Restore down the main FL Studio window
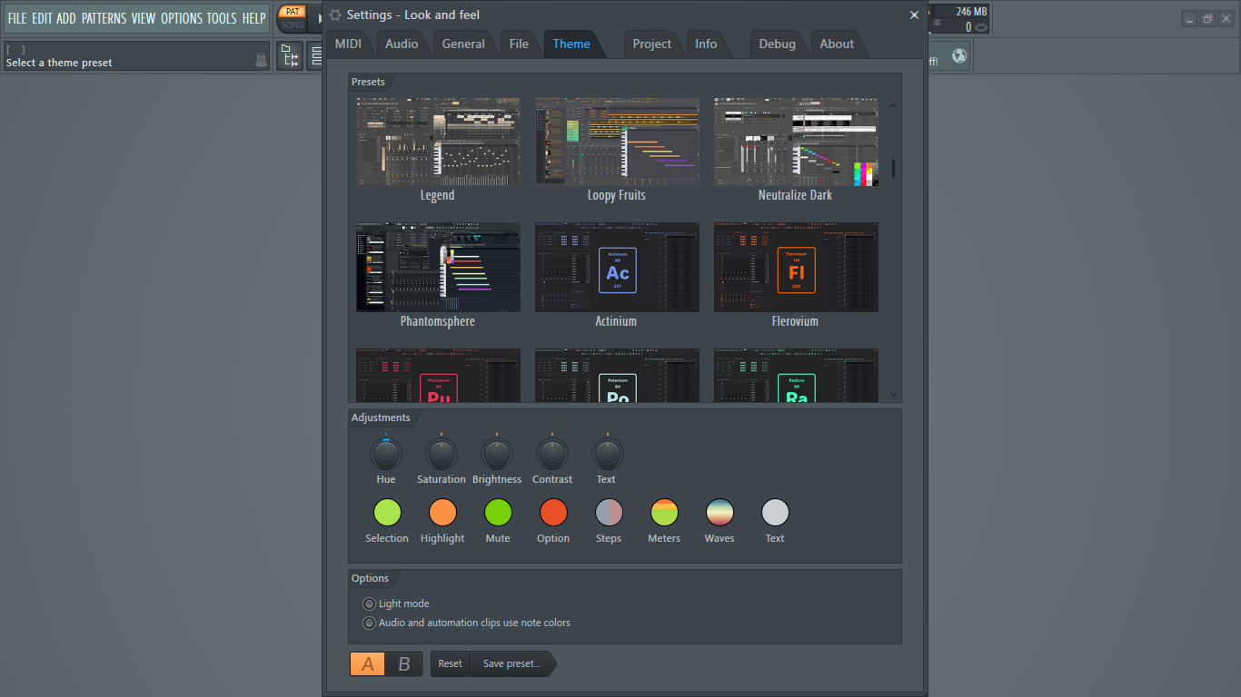This screenshot has width=1241, height=697. pyautogui.click(x=1207, y=19)
